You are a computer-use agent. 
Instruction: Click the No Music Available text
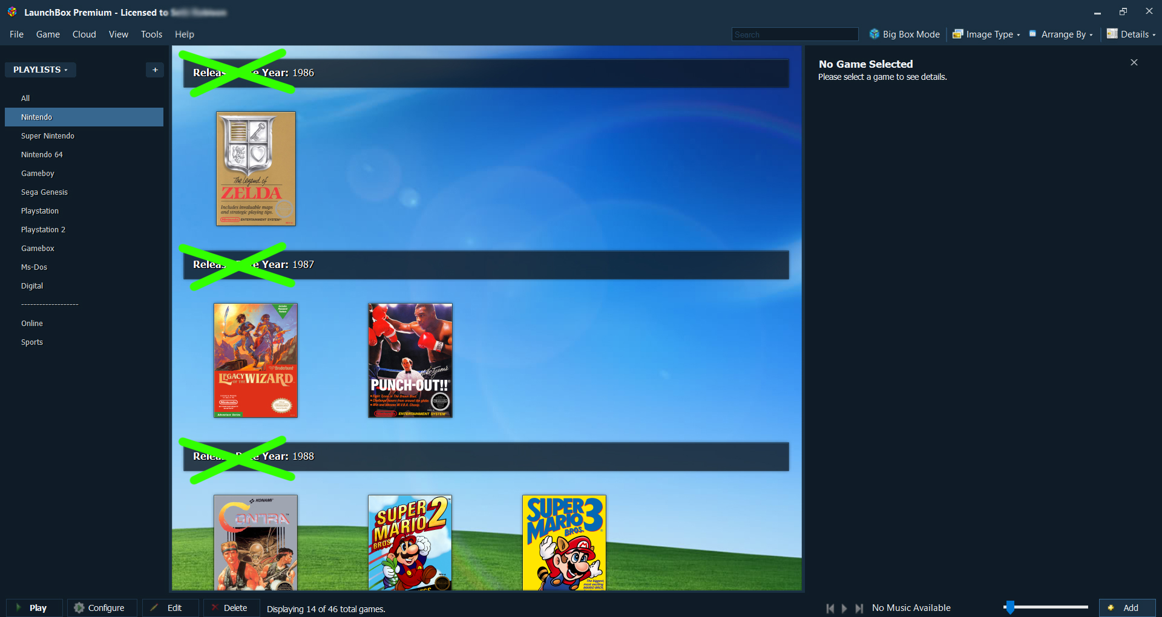pyautogui.click(x=911, y=608)
